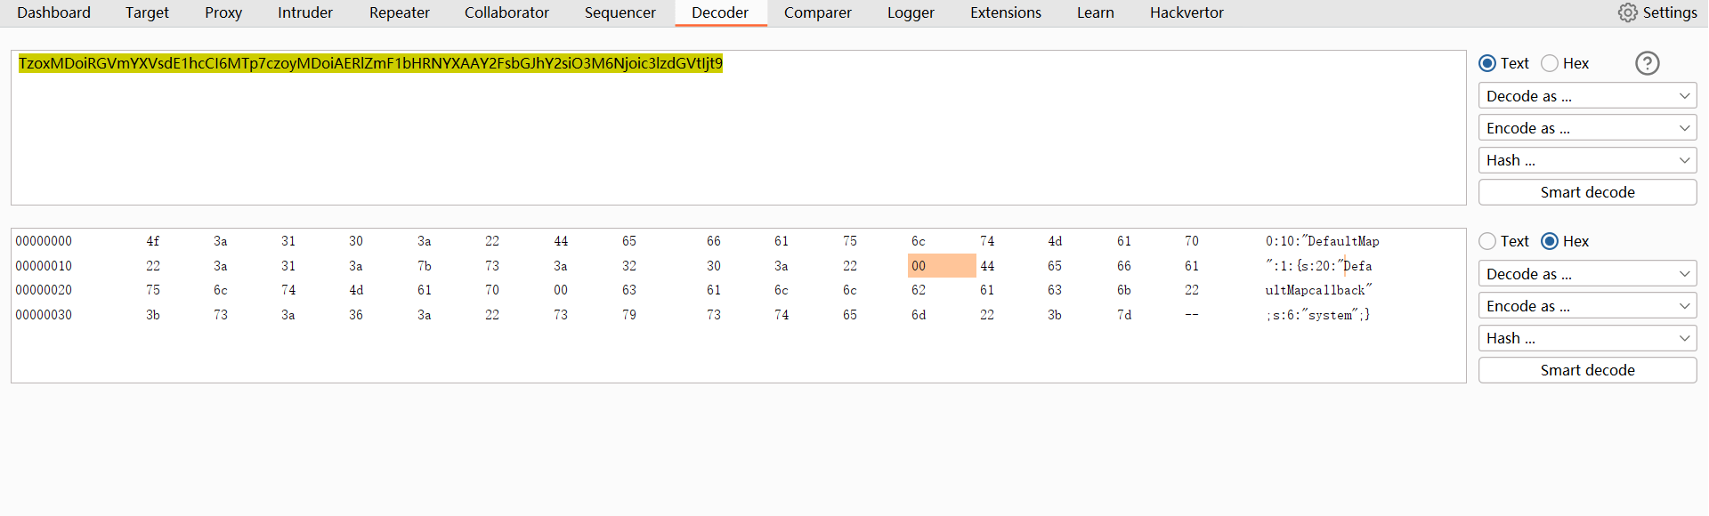The image size is (1709, 516).
Task: Click the bottom Smart decode button
Action: [1587, 370]
